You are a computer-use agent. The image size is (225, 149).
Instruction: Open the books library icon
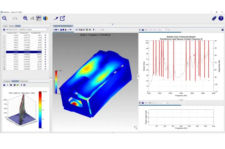(46, 18)
